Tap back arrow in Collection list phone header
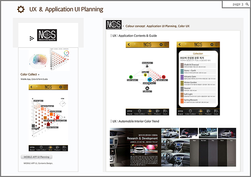The image size is (251, 177). (x=179, y=44)
